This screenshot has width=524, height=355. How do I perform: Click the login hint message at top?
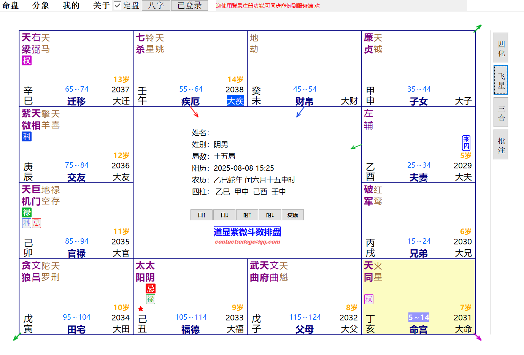tap(268, 6)
